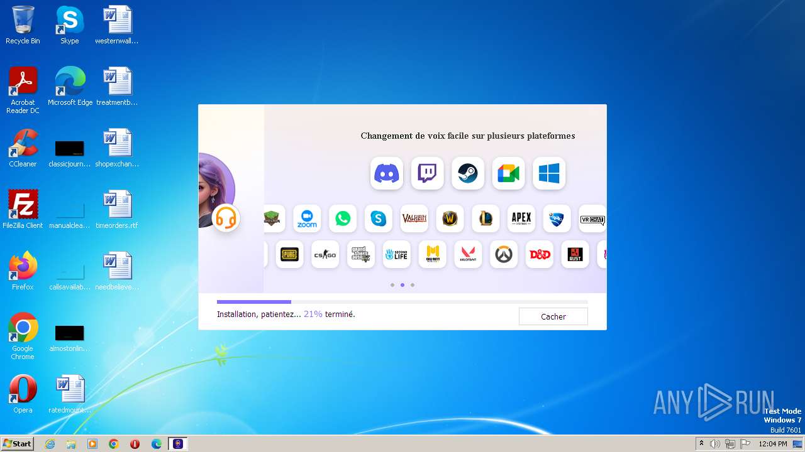The width and height of the screenshot is (805, 452).
Task: Click the orange headset badge icon
Action: pos(226,218)
